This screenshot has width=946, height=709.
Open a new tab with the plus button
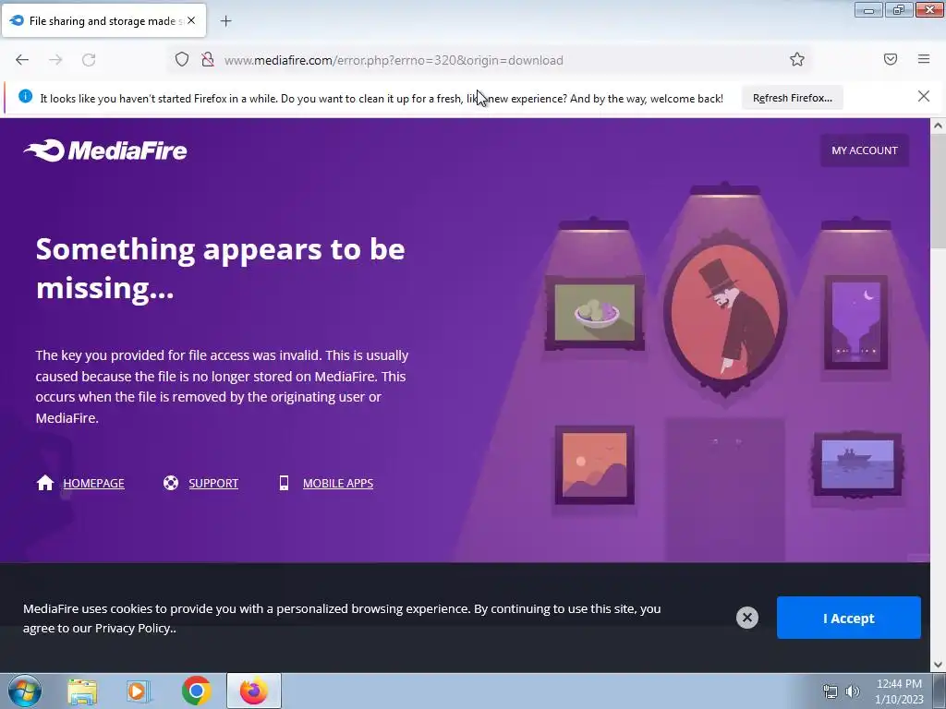click(225, 21)
